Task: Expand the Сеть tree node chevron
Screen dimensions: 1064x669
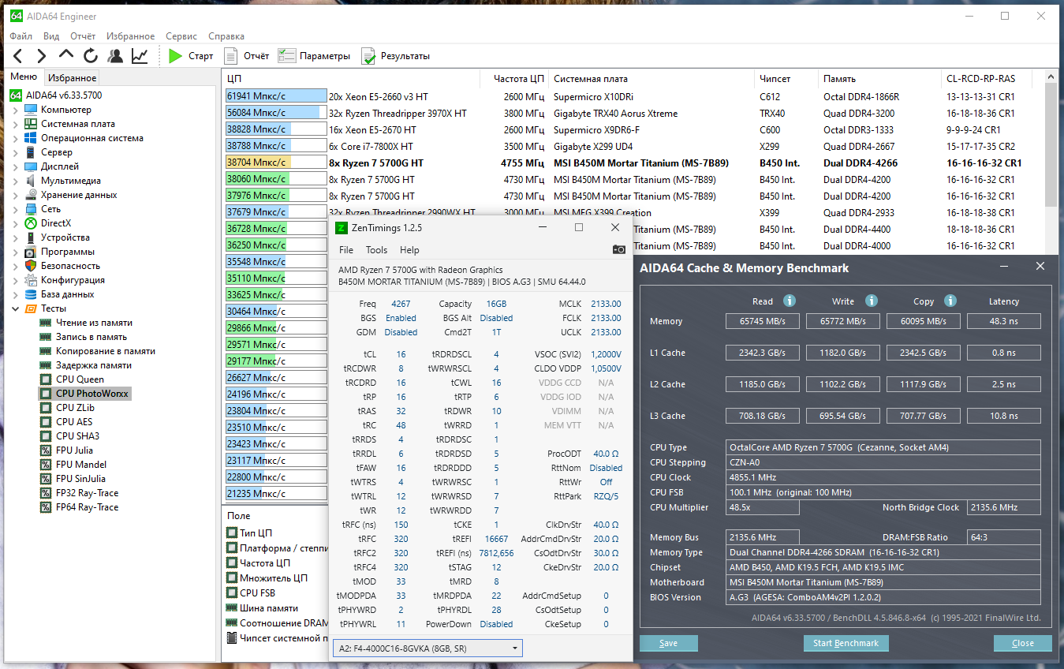Action: click(16, 209)
